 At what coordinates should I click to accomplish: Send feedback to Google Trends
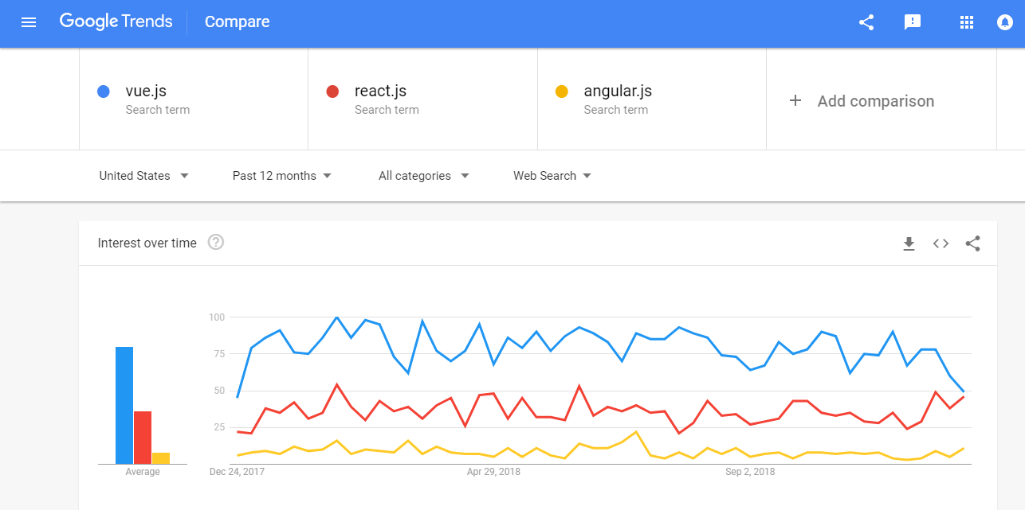click(912, 21)
